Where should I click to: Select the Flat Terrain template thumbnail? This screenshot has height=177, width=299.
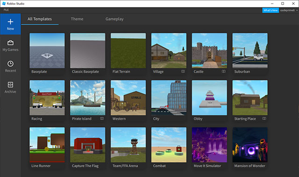(128, 50)
